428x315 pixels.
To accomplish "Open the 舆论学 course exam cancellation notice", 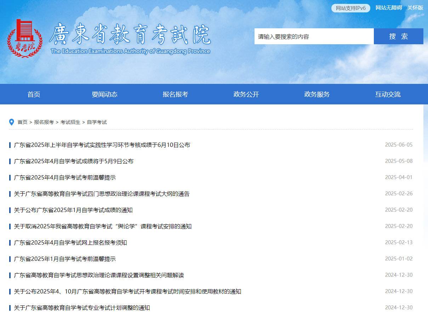I will pos(103,226).
